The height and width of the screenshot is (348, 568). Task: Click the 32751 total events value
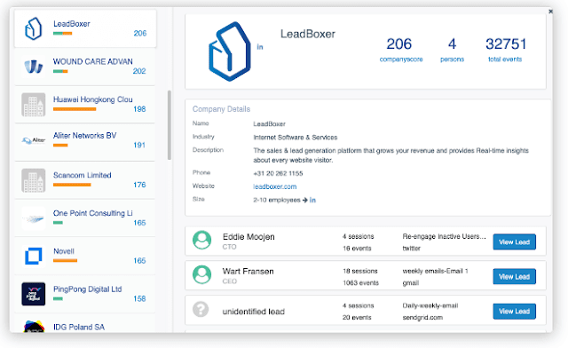(x=505, y=43)
